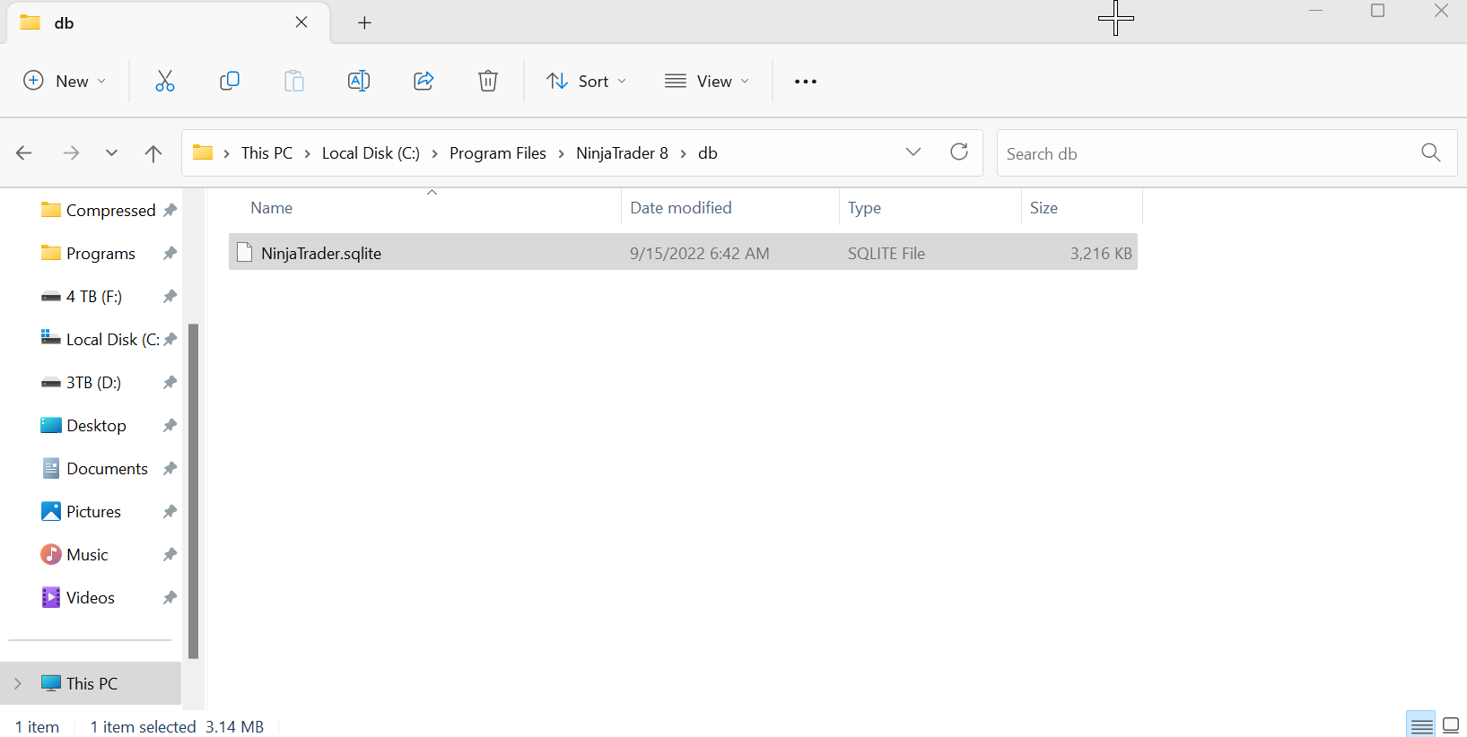Click the search magnifier icon
Viewport: 1467px width, 737px height.
point(1431,152)
